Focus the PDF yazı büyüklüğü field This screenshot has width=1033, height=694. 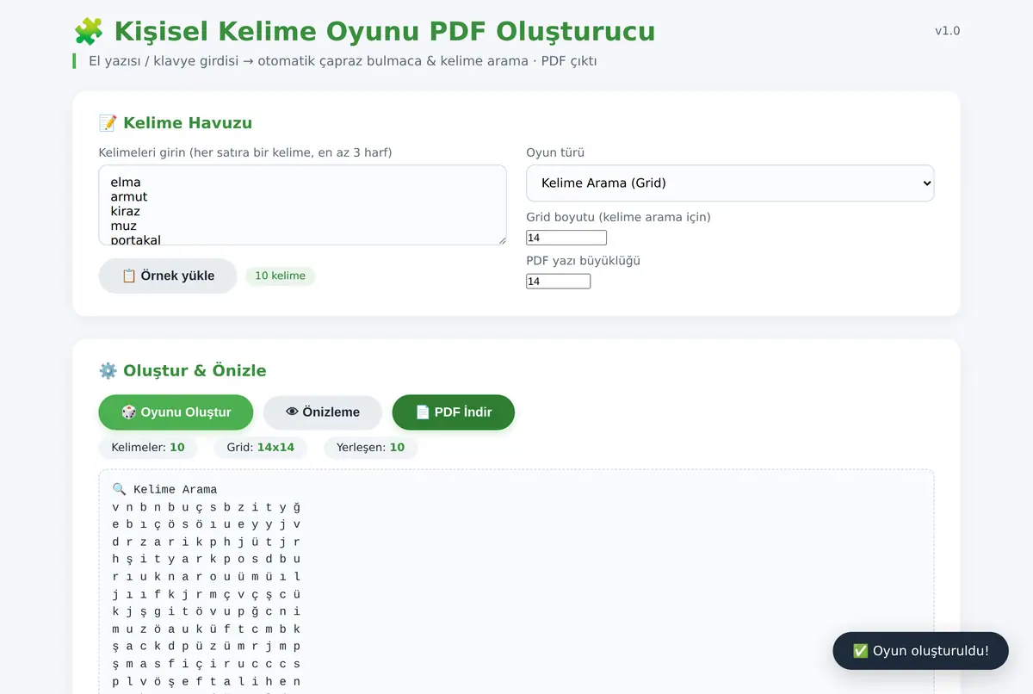tap(559, 282)
